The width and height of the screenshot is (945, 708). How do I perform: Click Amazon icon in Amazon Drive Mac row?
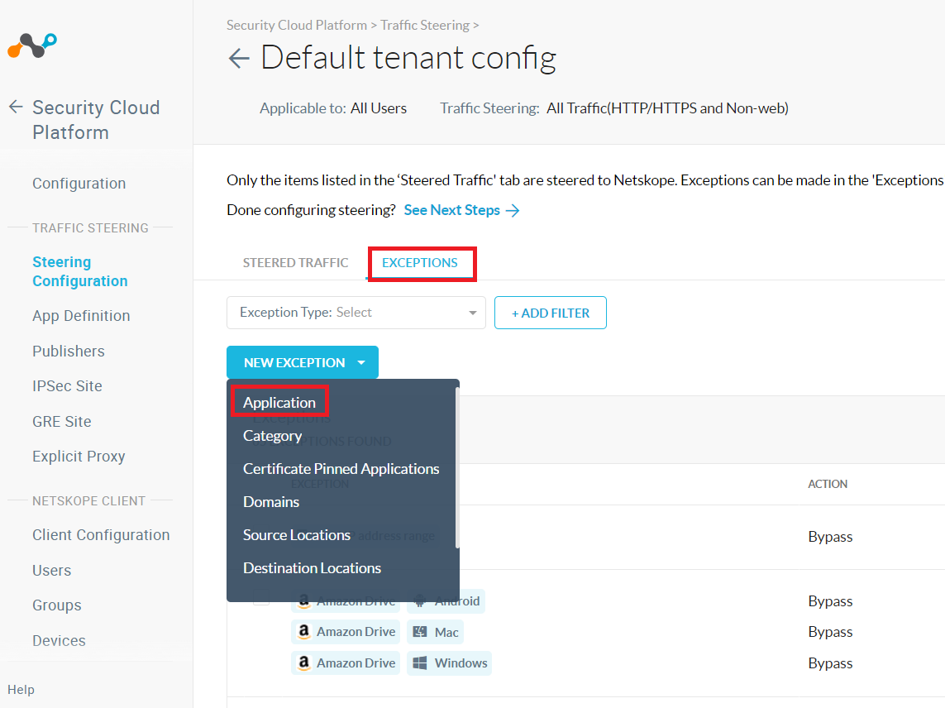point(304,631)
